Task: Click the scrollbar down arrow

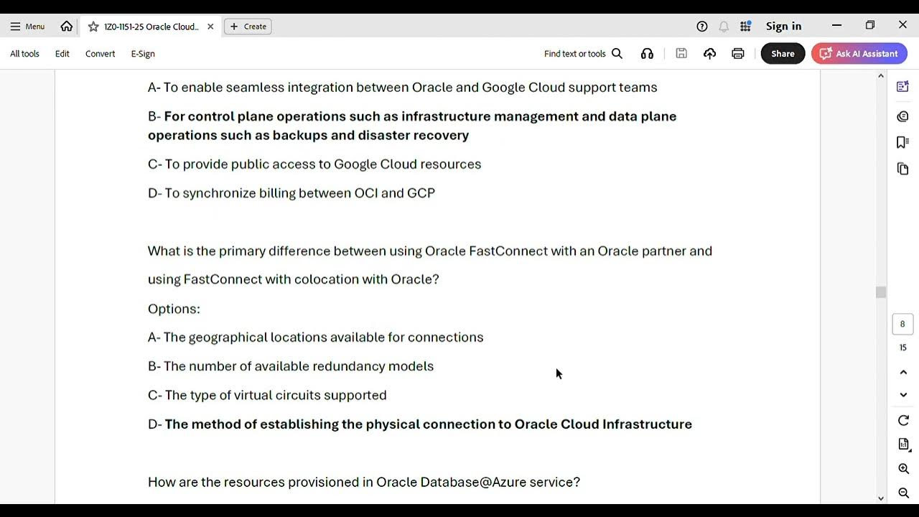Action: [881, 498]
